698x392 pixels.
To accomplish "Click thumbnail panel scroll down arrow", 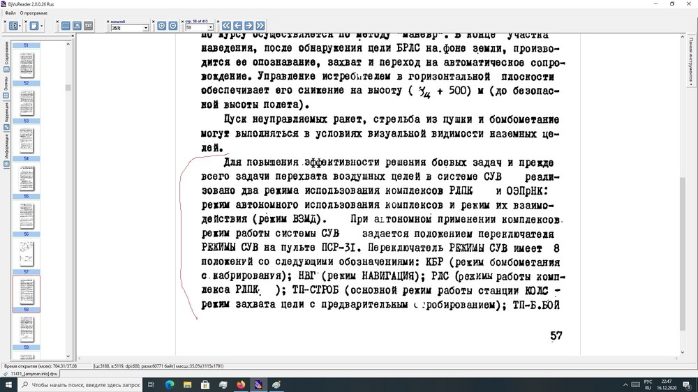I will [68, 356].
